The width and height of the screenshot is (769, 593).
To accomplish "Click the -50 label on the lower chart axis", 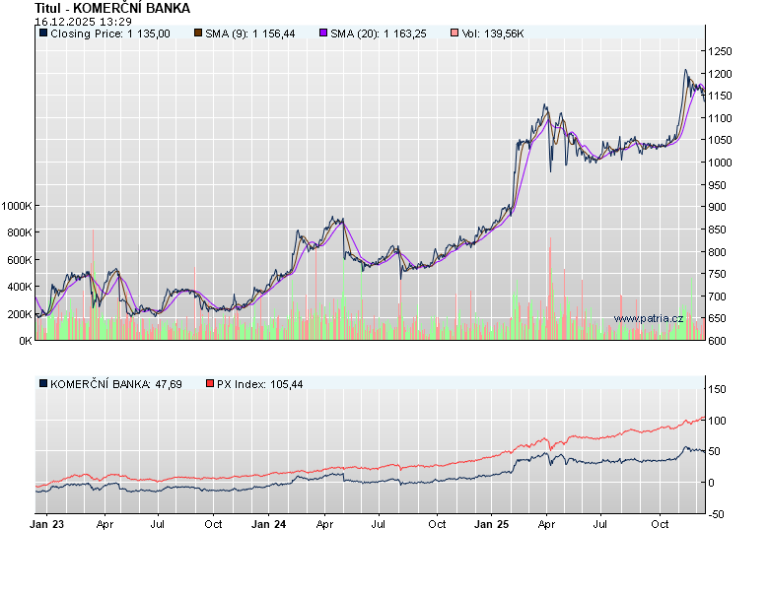I will tap(717, 514).
